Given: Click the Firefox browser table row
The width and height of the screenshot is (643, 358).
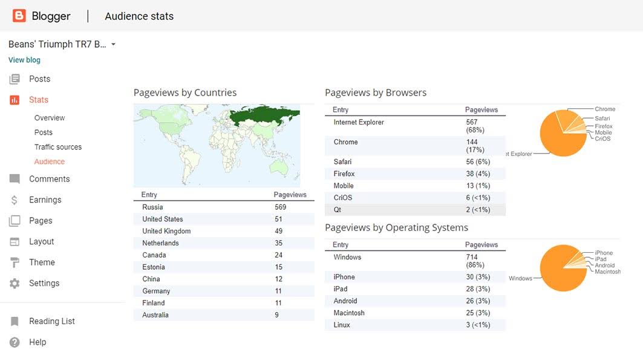Looking at the screenshot, I should coord(415,174).
